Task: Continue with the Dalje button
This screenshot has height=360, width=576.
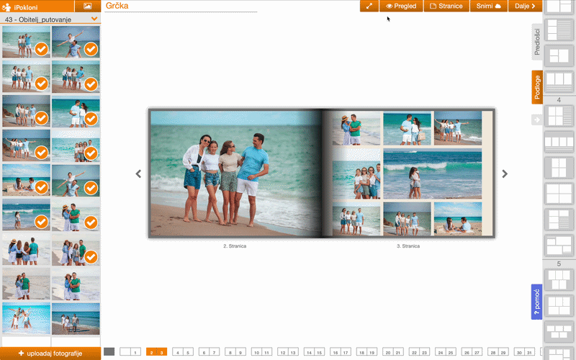Action: [523, 6]
